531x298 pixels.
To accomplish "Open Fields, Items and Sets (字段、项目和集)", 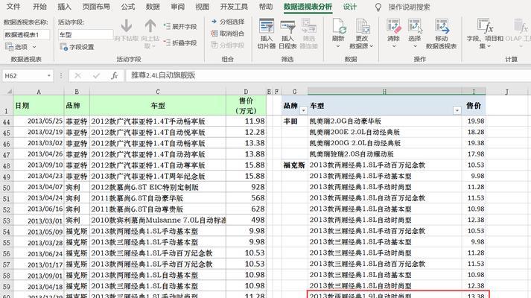I will 485,34.
